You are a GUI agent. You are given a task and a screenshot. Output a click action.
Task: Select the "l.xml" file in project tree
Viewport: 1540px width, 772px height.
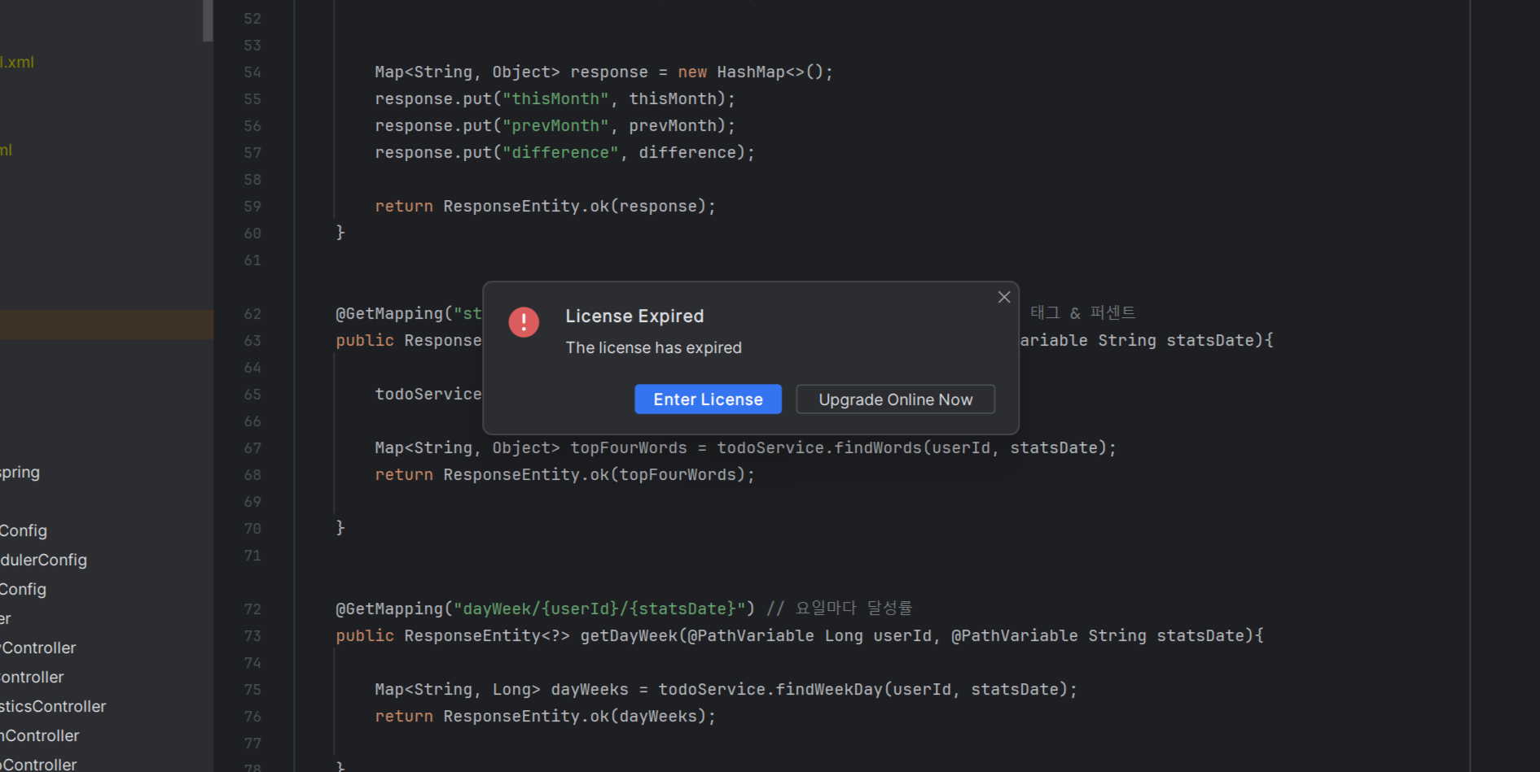[17, 63]
